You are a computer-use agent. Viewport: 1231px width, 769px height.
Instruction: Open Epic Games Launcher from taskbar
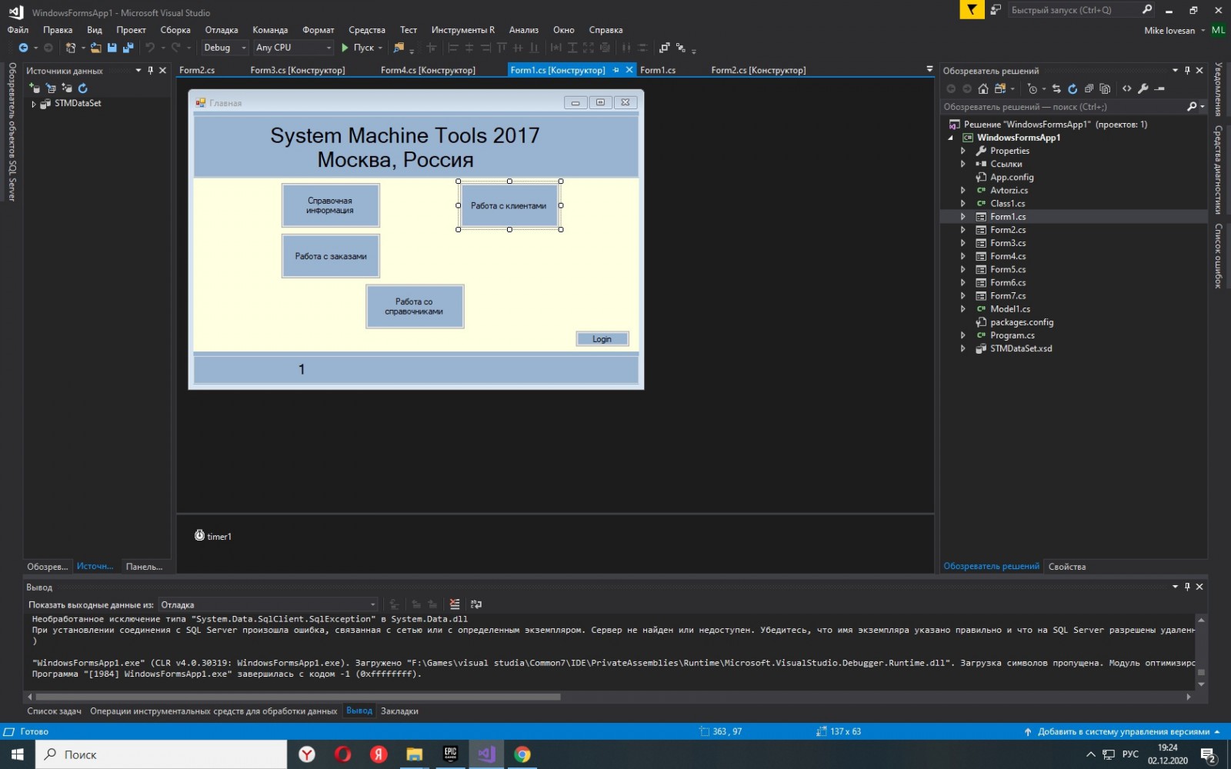click(450, 754)
